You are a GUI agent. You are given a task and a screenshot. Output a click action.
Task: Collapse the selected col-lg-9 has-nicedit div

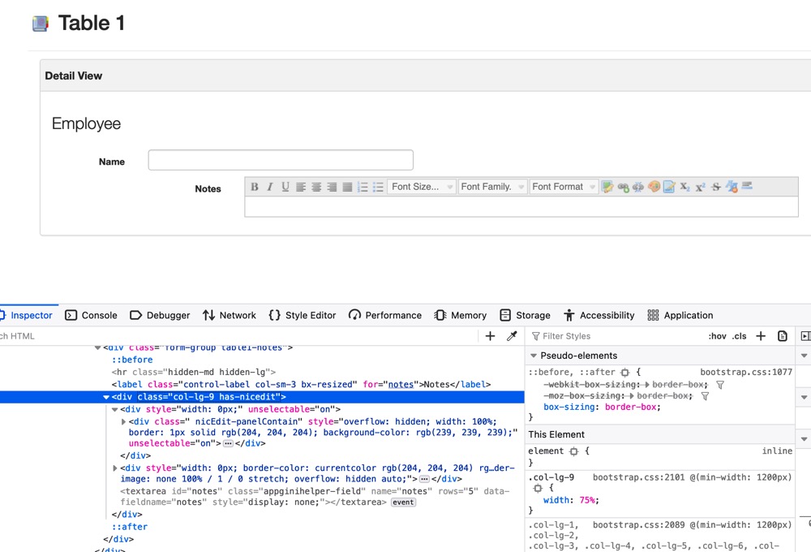click(106, 397)
